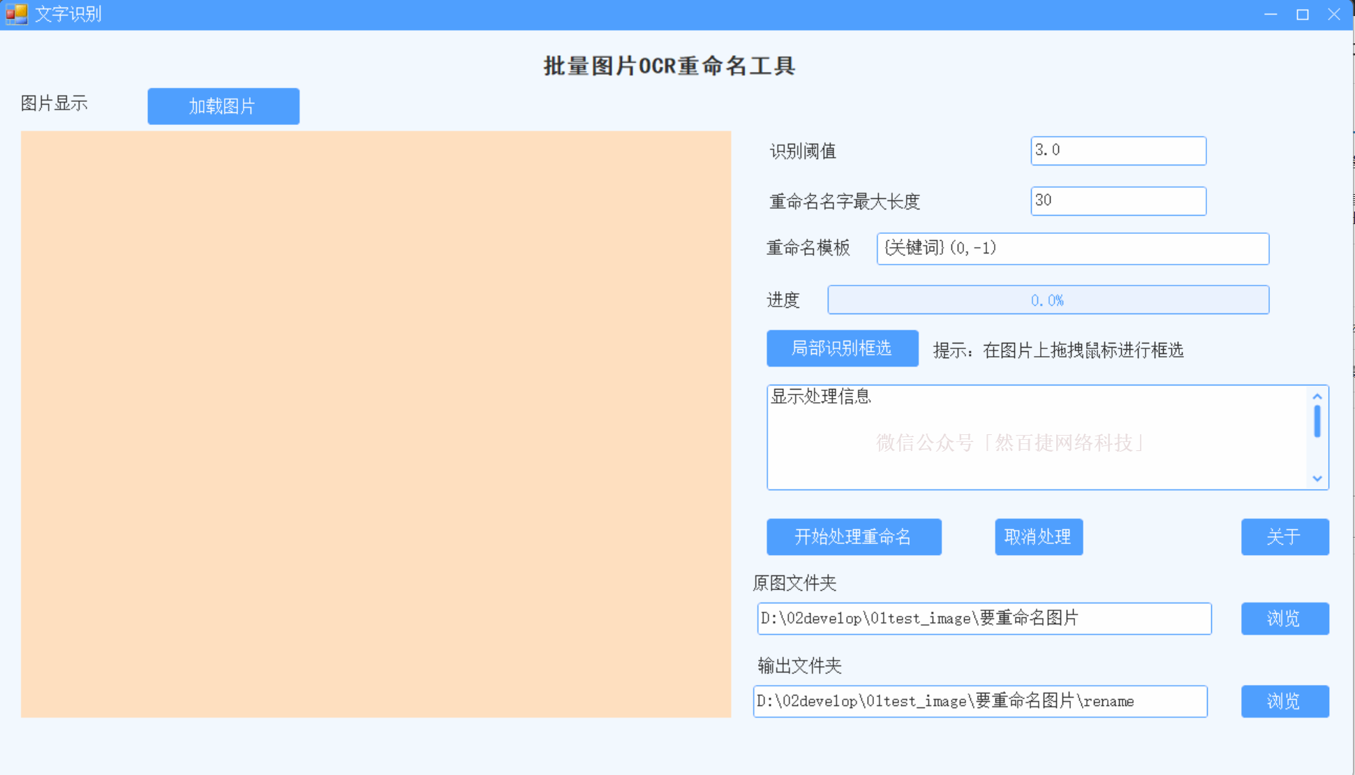Click the scrollbar down arrow in message panel

1317,479
